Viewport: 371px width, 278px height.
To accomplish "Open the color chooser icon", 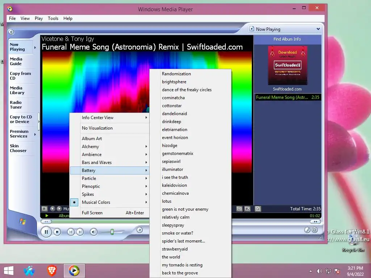I will [307, 230].
